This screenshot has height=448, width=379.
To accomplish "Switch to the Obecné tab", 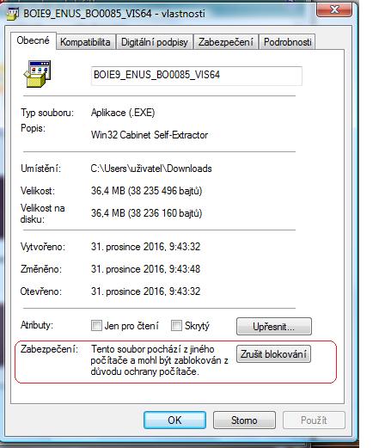I will point(33,40).
